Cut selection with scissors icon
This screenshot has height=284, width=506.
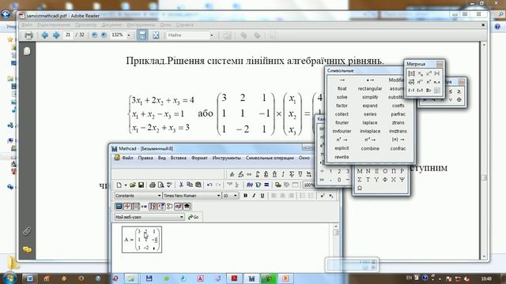(181, 185)
